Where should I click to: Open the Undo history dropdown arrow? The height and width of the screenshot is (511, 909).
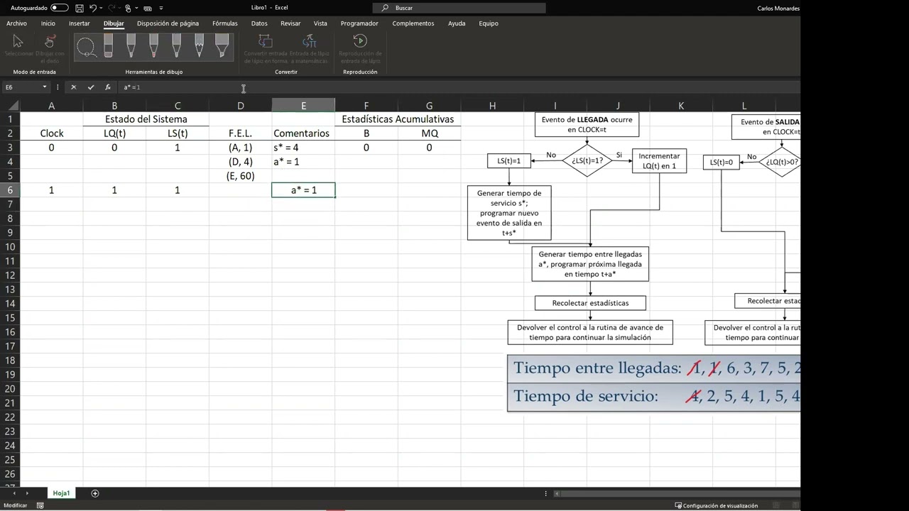point(101,8)
